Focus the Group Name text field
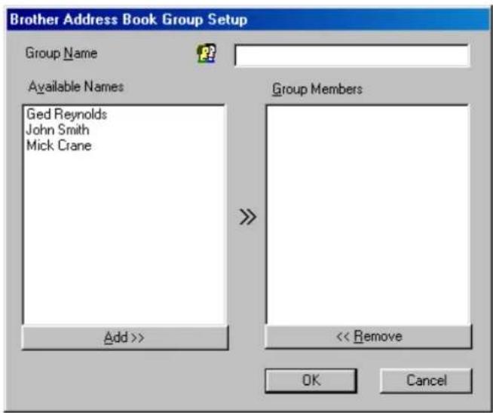 tap(352, 55)
